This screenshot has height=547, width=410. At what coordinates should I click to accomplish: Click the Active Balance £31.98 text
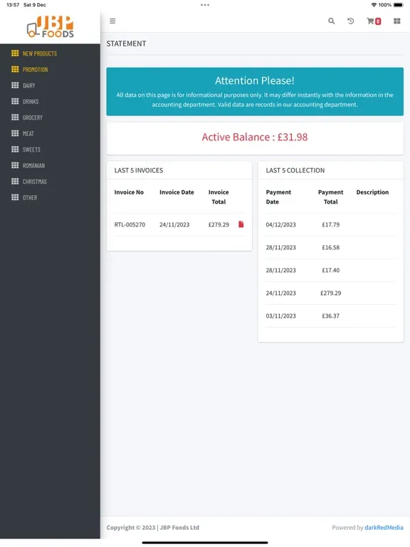tap(255, 137)
